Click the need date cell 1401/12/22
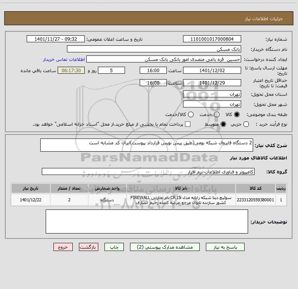 tap(31, 200)
